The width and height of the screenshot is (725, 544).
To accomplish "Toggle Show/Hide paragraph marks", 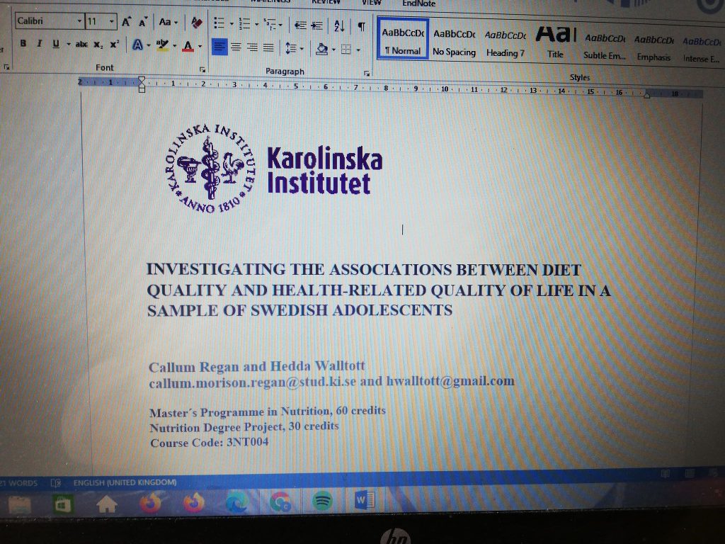I will 362,27.
